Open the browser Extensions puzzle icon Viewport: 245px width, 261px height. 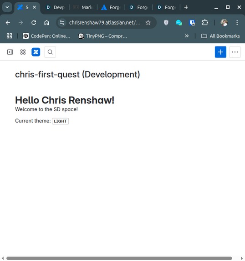205,23
